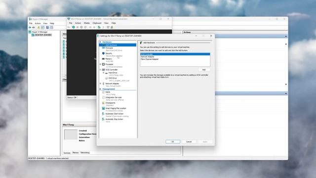Image resolution: width=316 pixels, height=178 pixels.
Task: Collapse the Hardware section header
Action: pyautogui.click(x=100, y=42)
